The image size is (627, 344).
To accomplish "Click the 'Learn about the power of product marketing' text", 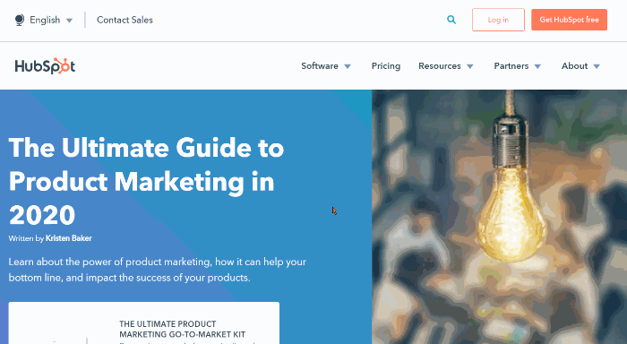I will tap(157, 270).
